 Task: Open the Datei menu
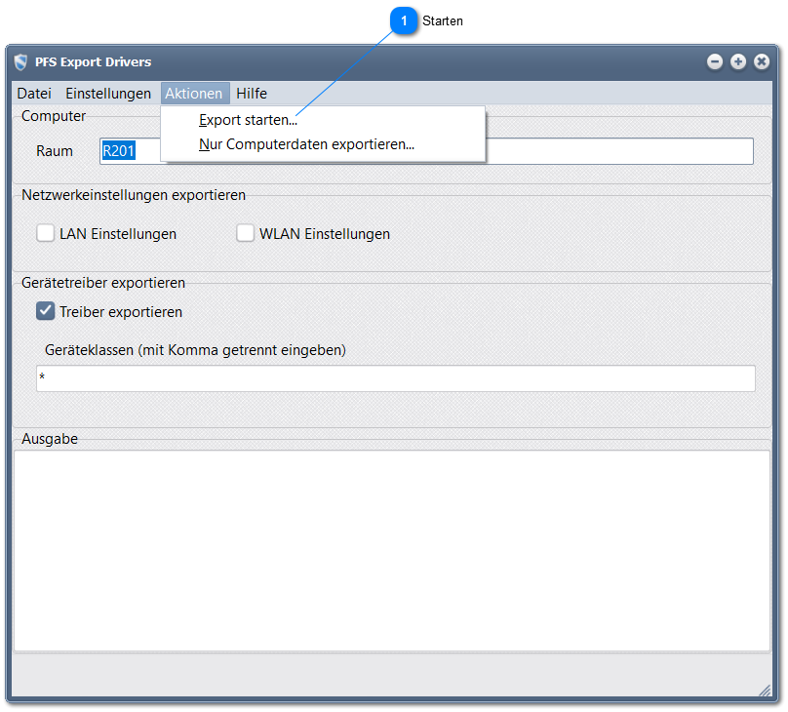[x=34, y=94]
